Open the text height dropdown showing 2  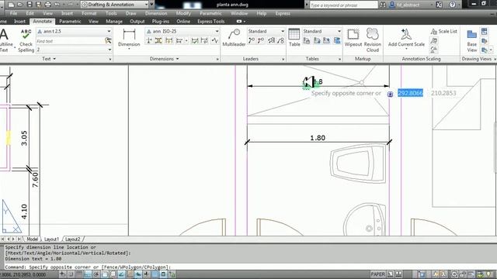click(75, 50)
